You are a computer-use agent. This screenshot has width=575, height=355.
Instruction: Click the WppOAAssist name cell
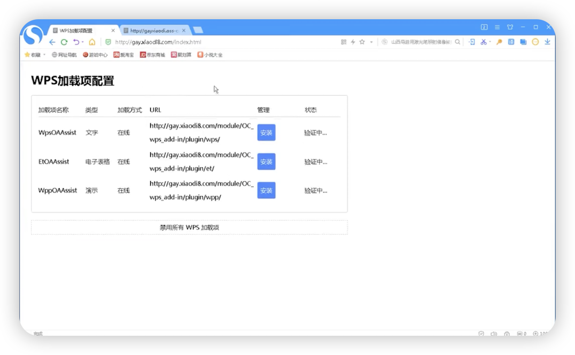click(x=58, y=190)
